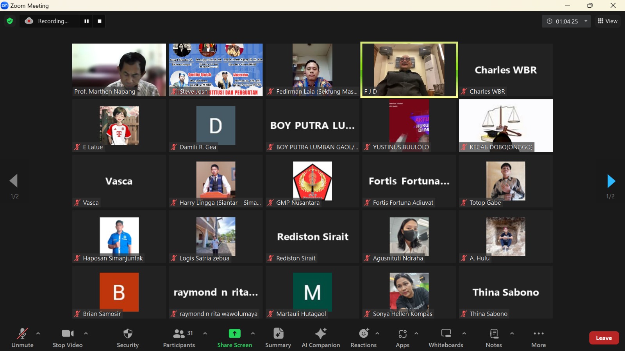Image resolution: width=625 pixels, height=351 pixels.
Task: Select the F J D video tile
Action: tap(409, 70)
